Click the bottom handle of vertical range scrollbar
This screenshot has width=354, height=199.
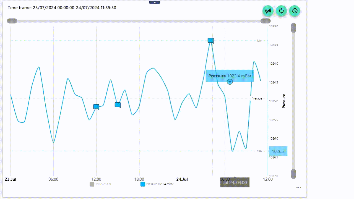pyautogui.click(x=293, y=174)
